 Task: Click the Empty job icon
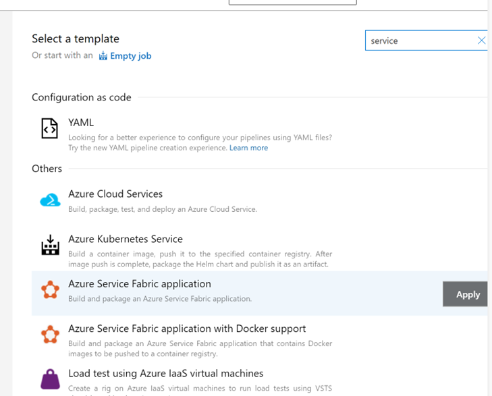click(x=103, y=56)
